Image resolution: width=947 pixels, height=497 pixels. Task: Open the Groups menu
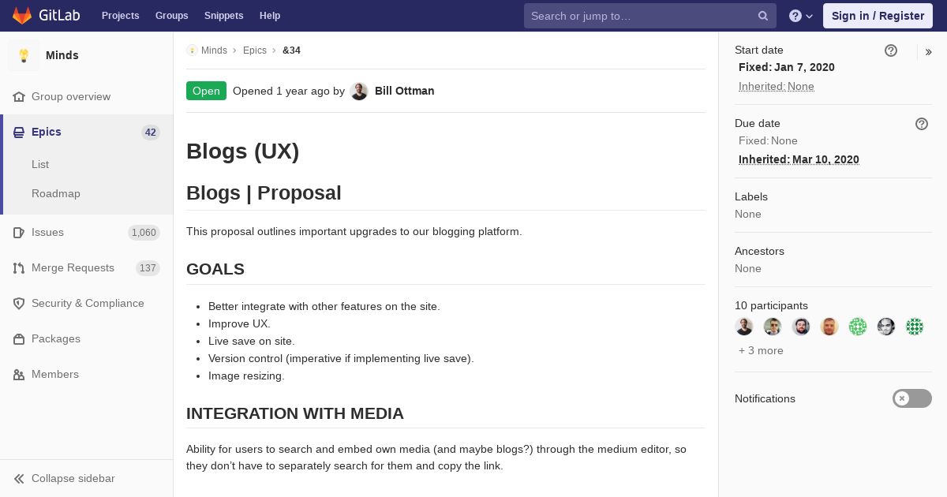click(171, 16)
